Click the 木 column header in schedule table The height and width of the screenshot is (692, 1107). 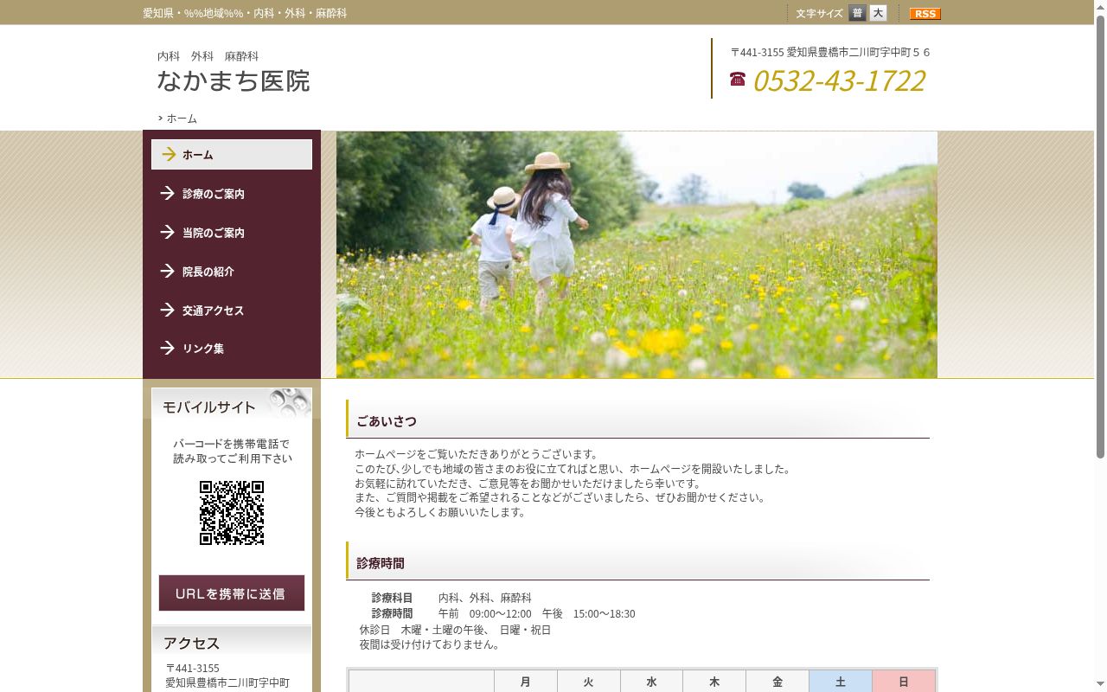tap(714, 682)
